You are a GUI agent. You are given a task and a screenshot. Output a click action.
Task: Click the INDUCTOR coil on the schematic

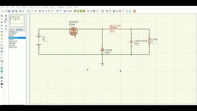[x=113, y=28]
